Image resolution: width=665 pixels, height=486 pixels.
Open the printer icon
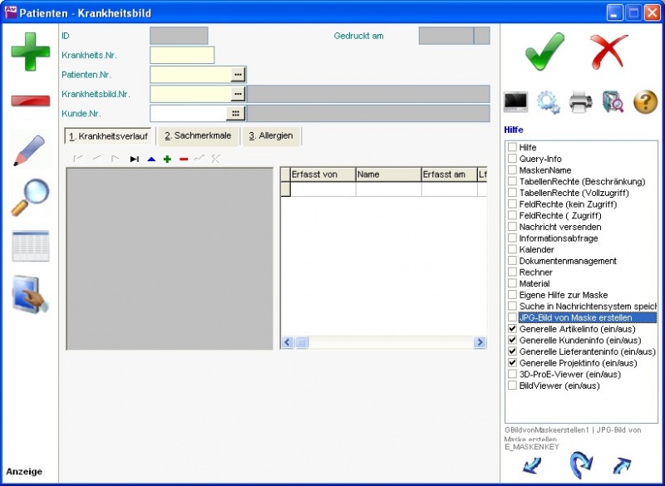580,102
